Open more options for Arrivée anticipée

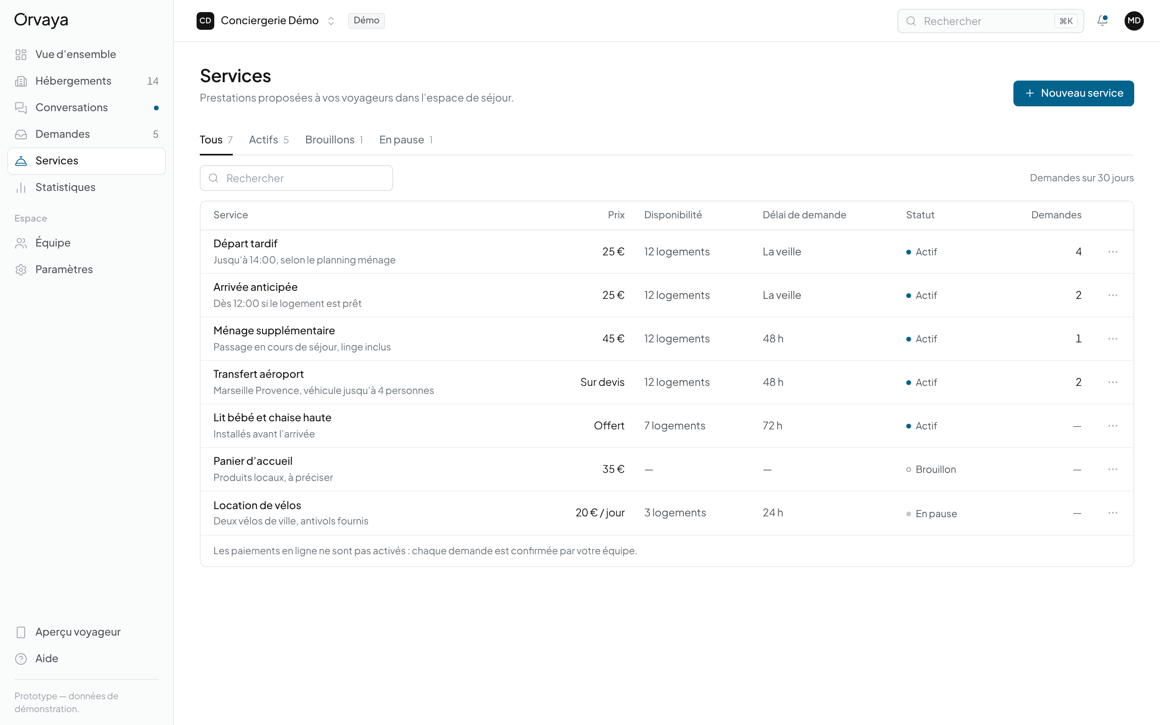pyautogui.click(x=1112, y=295)
